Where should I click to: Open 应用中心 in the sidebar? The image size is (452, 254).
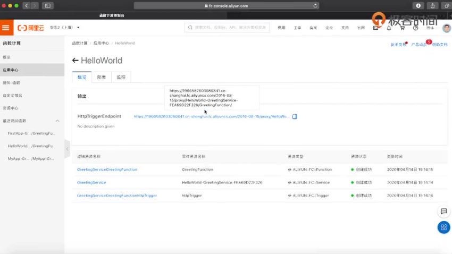32,70
